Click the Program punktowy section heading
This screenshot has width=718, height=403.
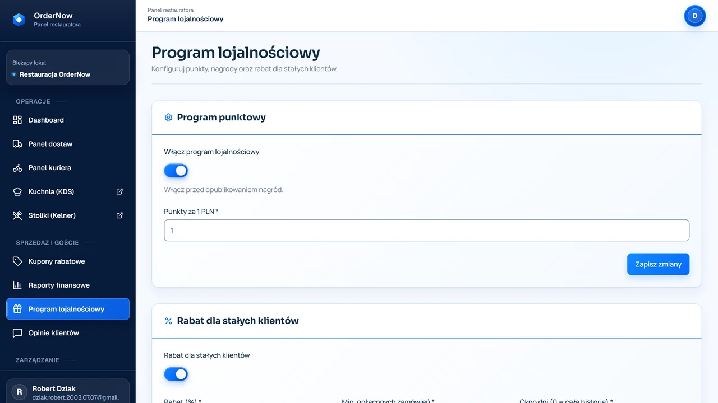pos(222,118)
